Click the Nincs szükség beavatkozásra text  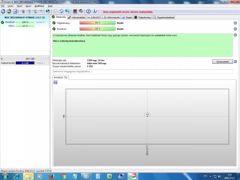point(69,41)
